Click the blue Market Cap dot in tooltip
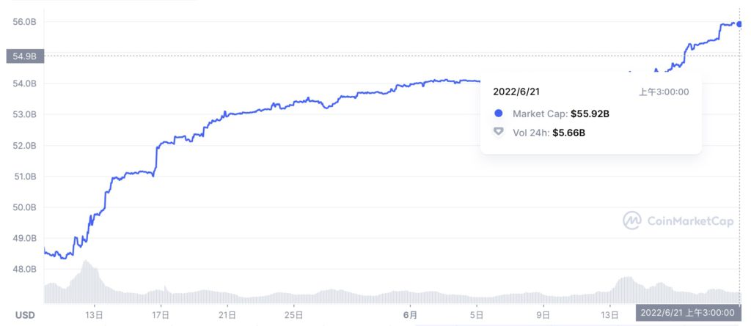 [x=499, y=114]
